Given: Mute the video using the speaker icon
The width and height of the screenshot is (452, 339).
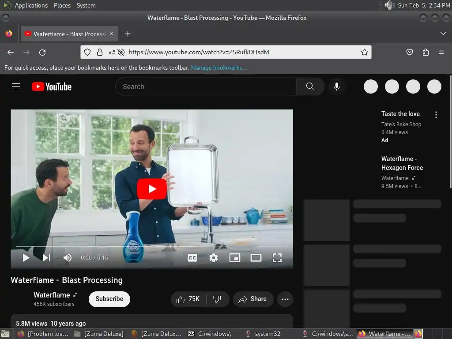Looking at the screenshot, I should (67, 258).
